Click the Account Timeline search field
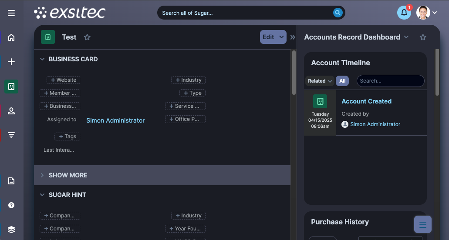The width and height of the screenshot is (449, 240). pos(390,81)
